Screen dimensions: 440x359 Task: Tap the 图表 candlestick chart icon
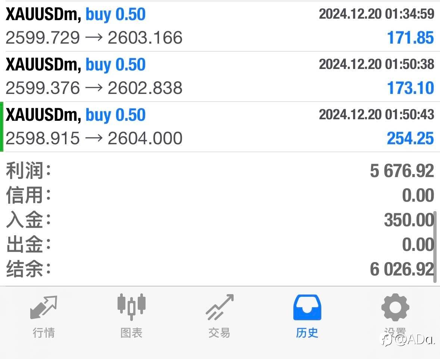click(131, 307)
